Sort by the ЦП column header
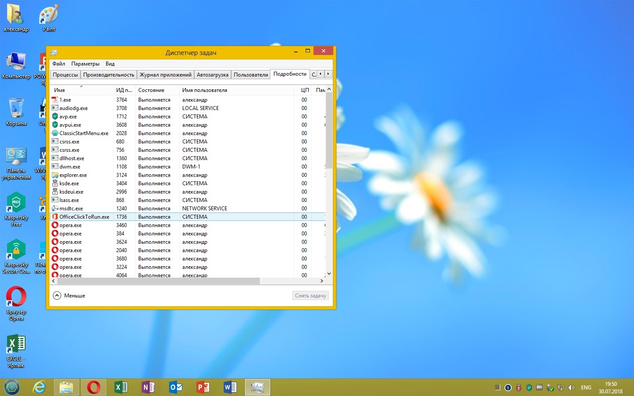This screenshot has width=634, height=396. click(x=303, y=90)
